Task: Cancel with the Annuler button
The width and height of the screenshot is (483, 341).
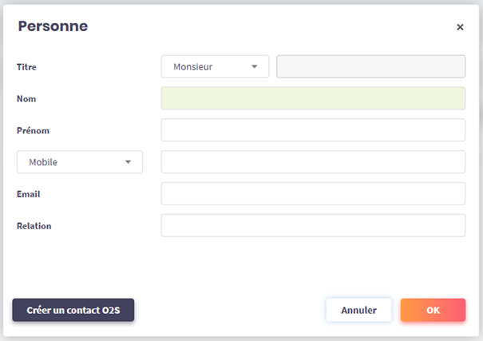Action: [x=358, y=310]
